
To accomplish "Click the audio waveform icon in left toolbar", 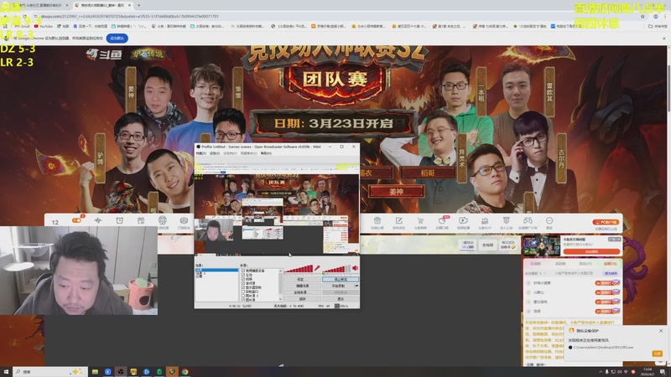I will pos(98,220).
